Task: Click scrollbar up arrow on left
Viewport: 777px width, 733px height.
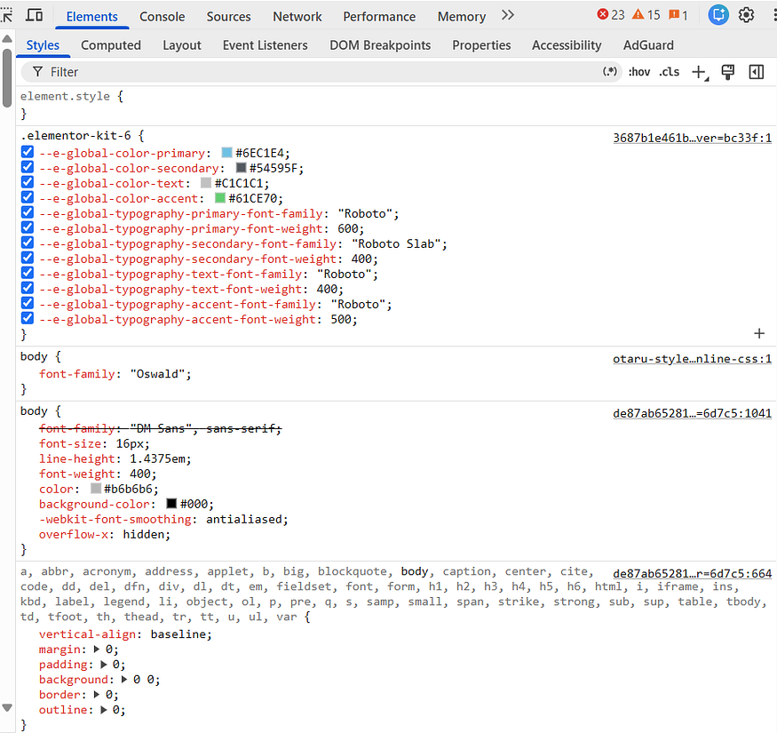Action: coord(7,38)
